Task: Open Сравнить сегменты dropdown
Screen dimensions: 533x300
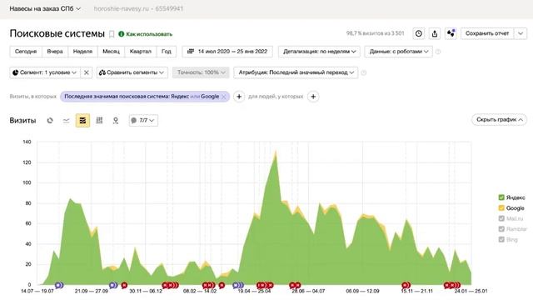Action: pyautogui.click(x=132, y=72)
